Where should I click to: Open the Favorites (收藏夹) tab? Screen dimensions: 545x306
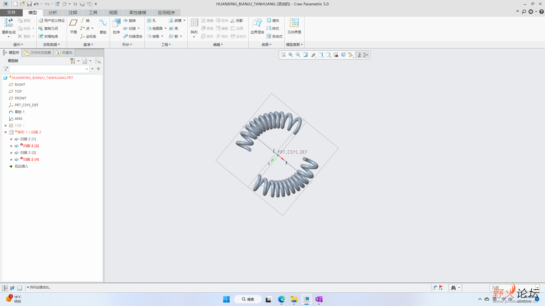[x=64, y=53]
